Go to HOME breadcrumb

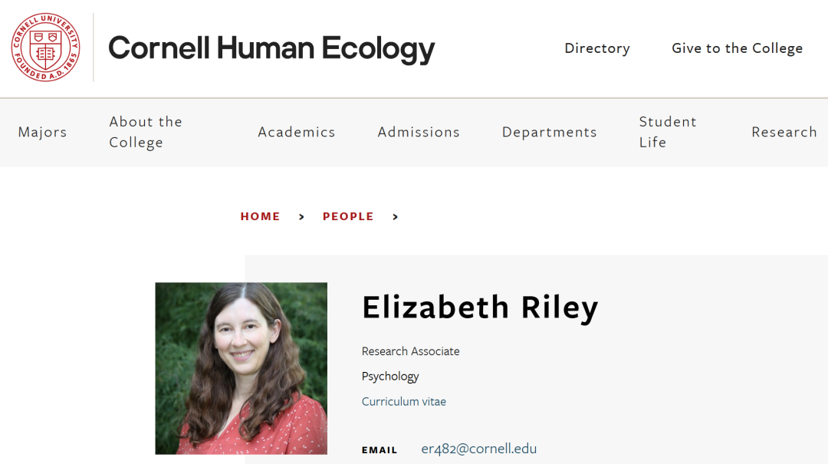click(261, 217)
